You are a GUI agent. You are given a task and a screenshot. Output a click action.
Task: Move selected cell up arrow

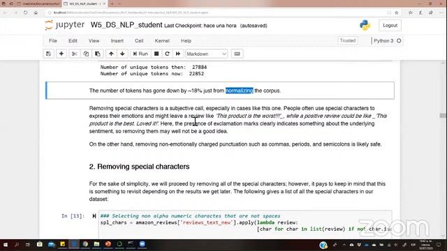pos(111,54)
